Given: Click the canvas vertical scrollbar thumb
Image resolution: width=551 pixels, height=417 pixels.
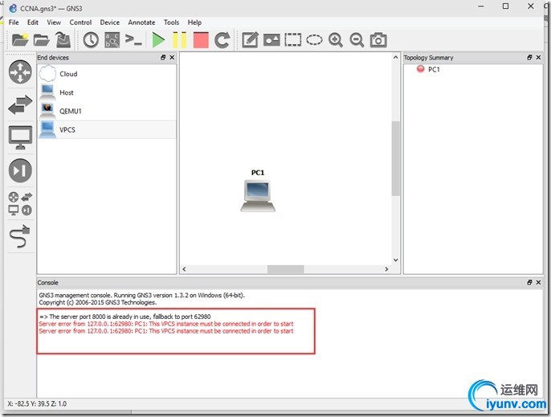Looking at the screenshot, I should pyautogui.click(x=396, y=158).
